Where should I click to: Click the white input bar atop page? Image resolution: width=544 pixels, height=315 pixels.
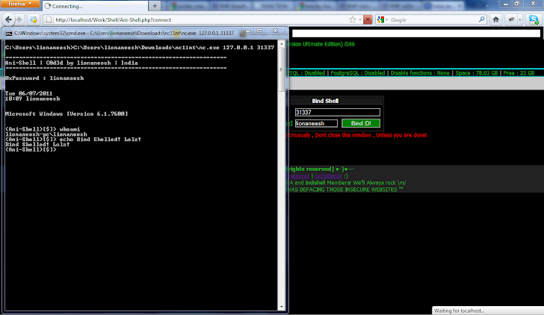[x=416, y=34]
